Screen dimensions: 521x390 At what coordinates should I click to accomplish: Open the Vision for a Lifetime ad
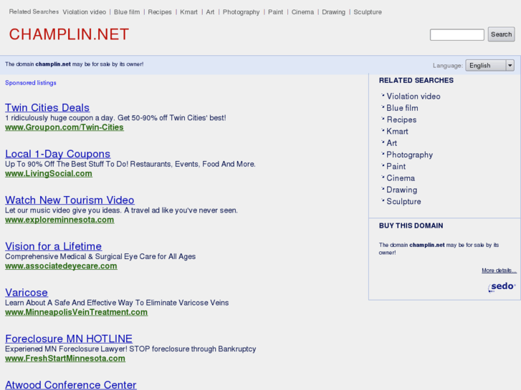point(54,246)
